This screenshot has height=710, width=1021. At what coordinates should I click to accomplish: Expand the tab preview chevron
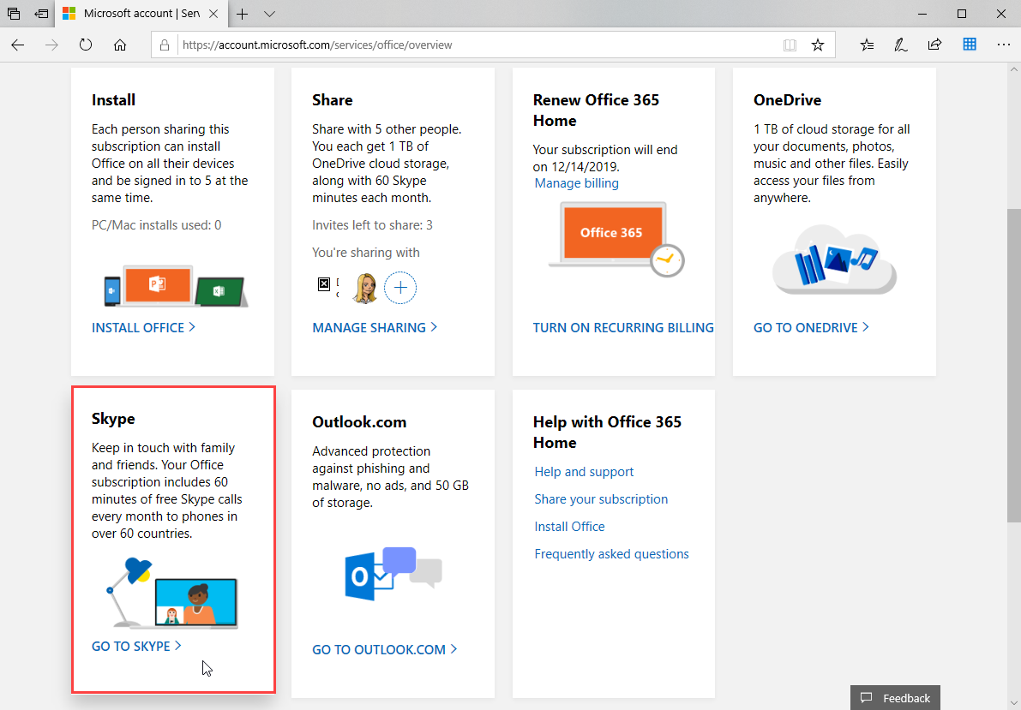click(x=269, y=14)
